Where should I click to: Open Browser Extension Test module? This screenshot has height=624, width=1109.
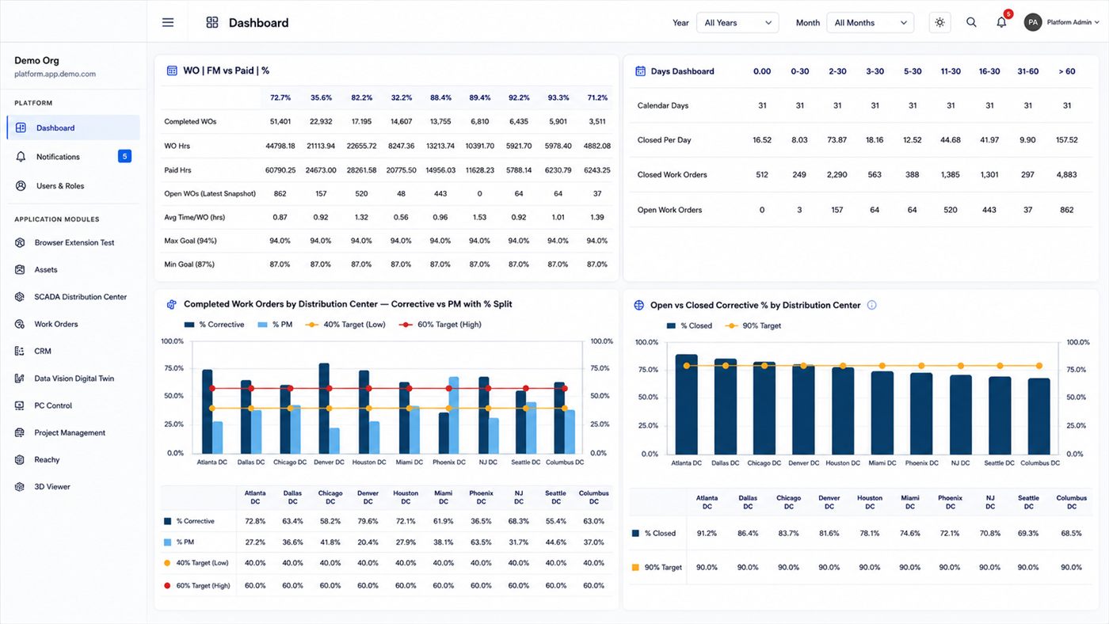click(73, 242)
